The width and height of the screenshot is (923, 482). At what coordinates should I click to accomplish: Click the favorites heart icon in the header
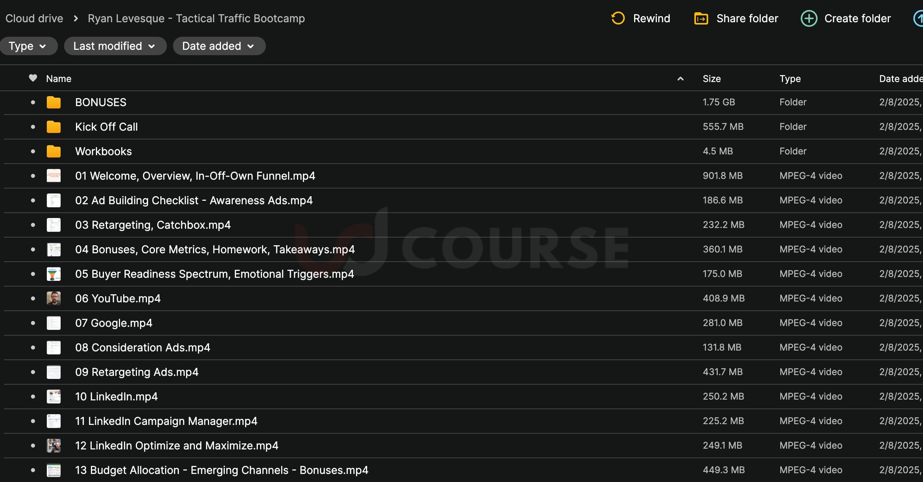(x=33, y=78)
